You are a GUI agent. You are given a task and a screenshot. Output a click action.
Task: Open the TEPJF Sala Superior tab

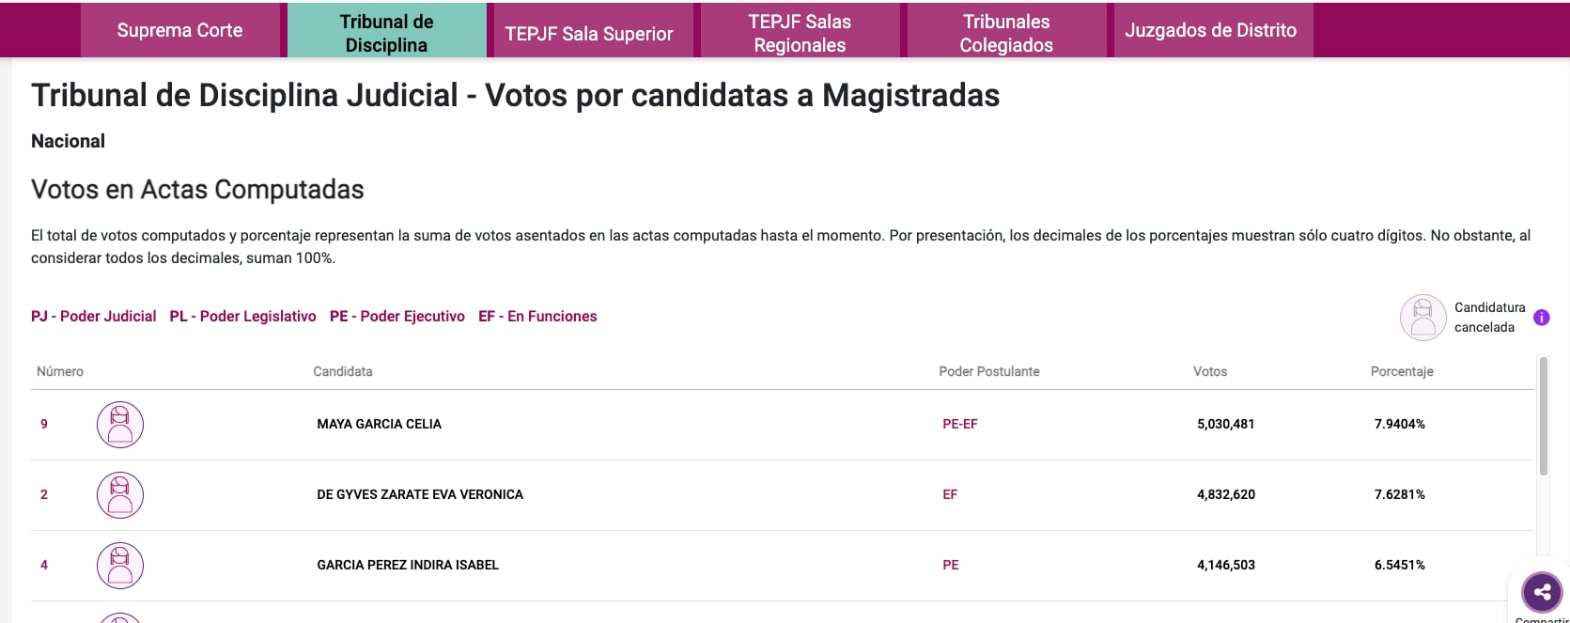(x=590, y=31)
